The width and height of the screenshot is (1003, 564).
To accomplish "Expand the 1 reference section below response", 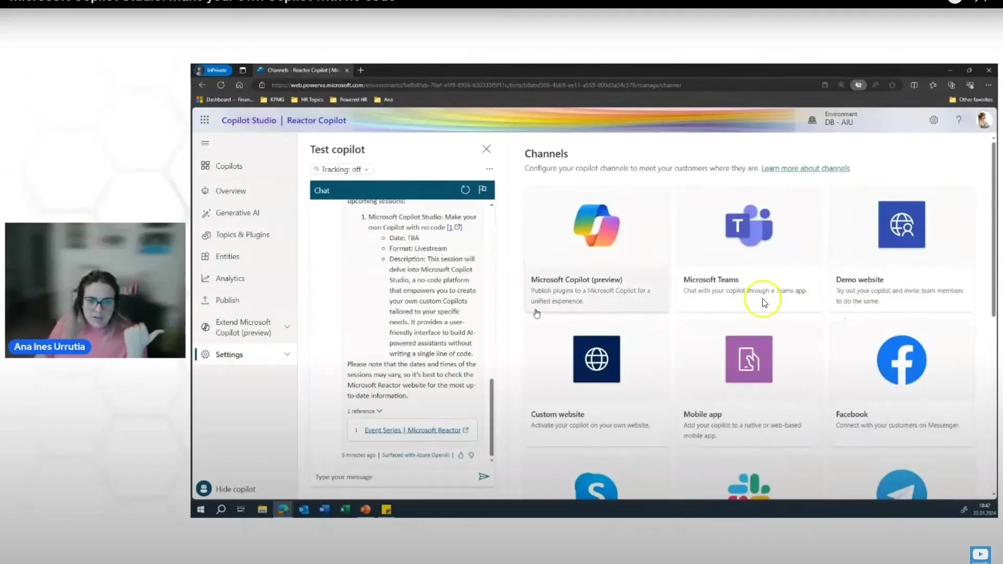I will click(x=365, y=410).
